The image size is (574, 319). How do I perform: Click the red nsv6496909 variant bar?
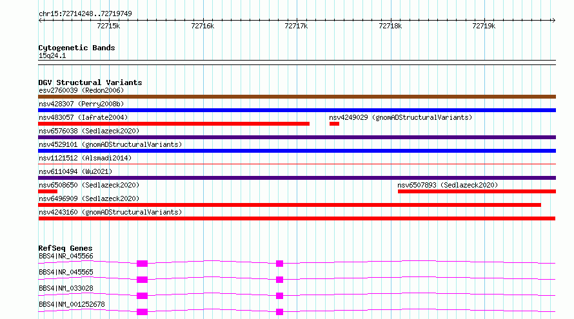[290, 205]
